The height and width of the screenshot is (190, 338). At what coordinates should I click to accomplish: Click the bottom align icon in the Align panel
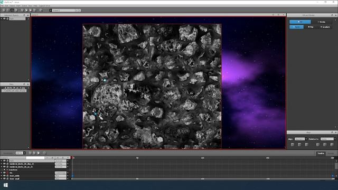pos(332,145)
